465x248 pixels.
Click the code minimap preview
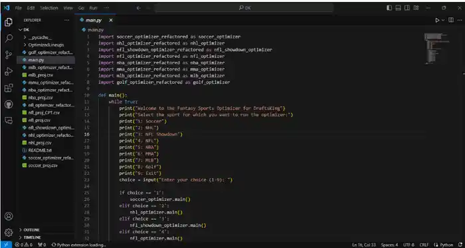pyautogui.click(x=437, y=49)
